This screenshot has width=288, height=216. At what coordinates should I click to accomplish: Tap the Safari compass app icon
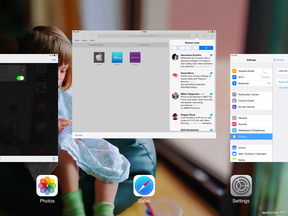tap(144, 186)
